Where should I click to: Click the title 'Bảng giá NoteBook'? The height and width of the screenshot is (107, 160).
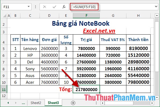tap(81, 23)
